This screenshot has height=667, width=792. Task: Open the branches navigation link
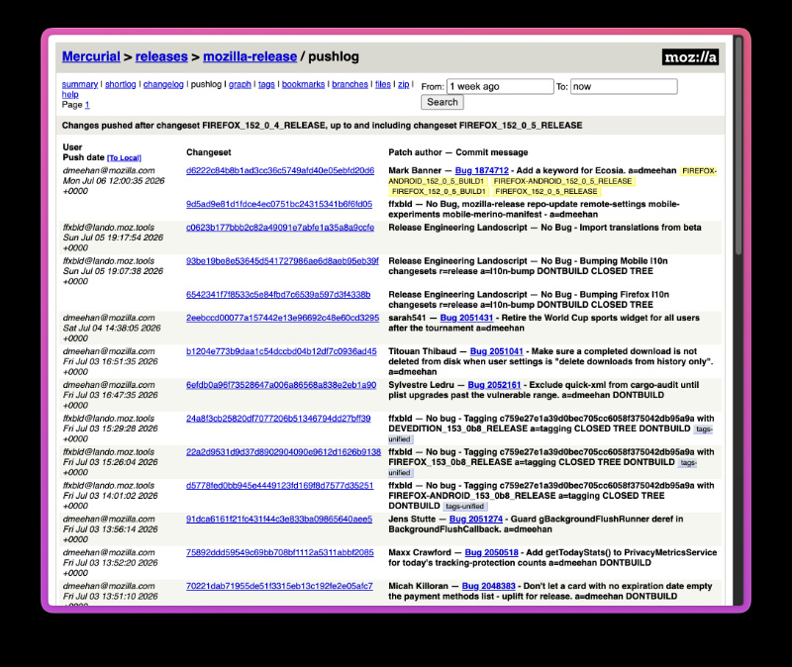tap(349, 84)
